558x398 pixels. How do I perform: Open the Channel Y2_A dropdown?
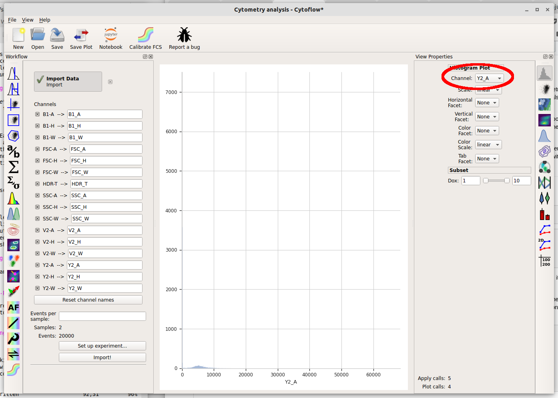pyautogui.click(x=489, y=78)
